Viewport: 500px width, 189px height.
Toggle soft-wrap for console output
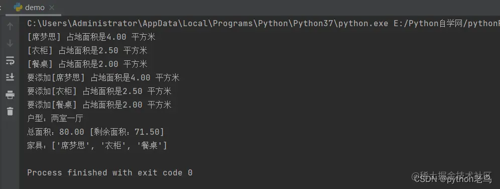[10, 60]
